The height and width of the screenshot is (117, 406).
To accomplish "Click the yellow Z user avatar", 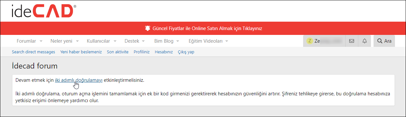I will (x=310, y=41).
